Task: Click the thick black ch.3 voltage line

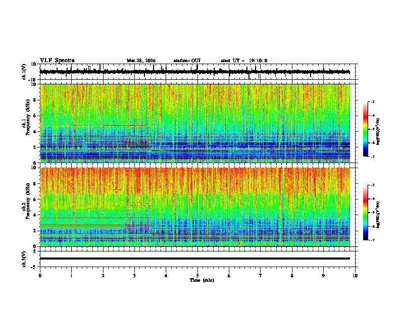Action: click(x=194, y=259)
